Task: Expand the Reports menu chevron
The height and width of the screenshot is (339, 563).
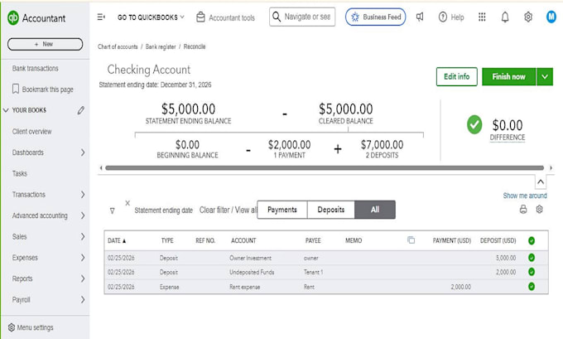Action: (83, 278)
